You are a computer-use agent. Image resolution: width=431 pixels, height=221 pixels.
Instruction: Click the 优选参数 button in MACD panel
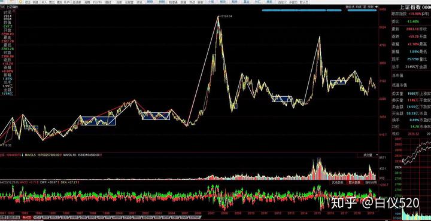coord(338,182)
